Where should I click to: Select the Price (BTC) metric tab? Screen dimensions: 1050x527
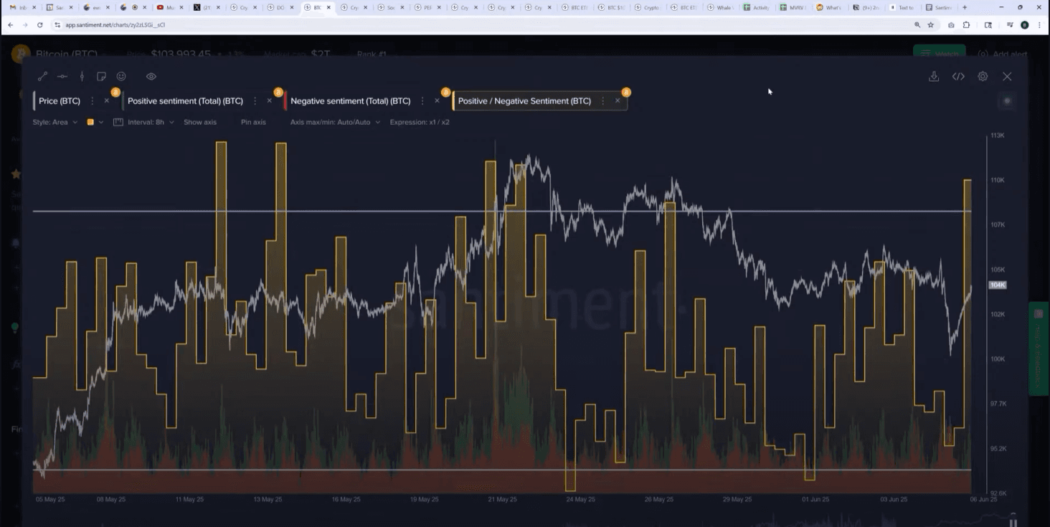tap(60, 101)
